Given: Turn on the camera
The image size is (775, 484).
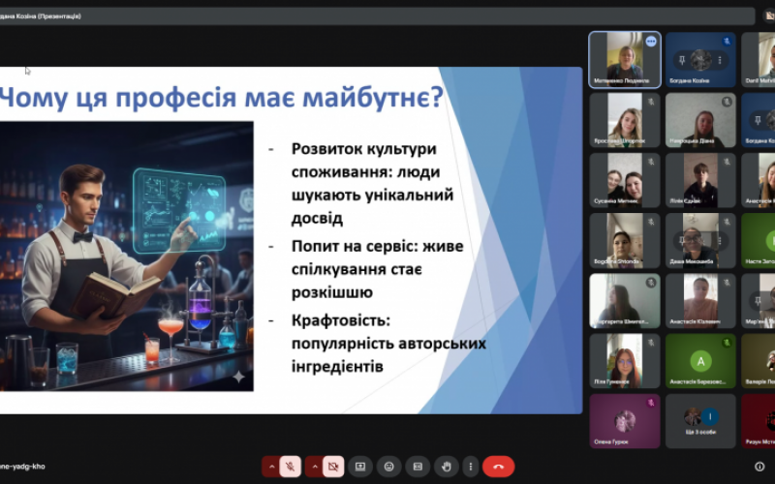Looking at the screenshot, I should pos(333,467).
